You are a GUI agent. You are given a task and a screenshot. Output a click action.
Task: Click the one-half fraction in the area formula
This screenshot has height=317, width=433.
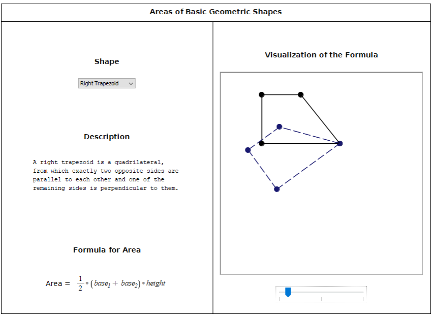(x=80, y=283)
